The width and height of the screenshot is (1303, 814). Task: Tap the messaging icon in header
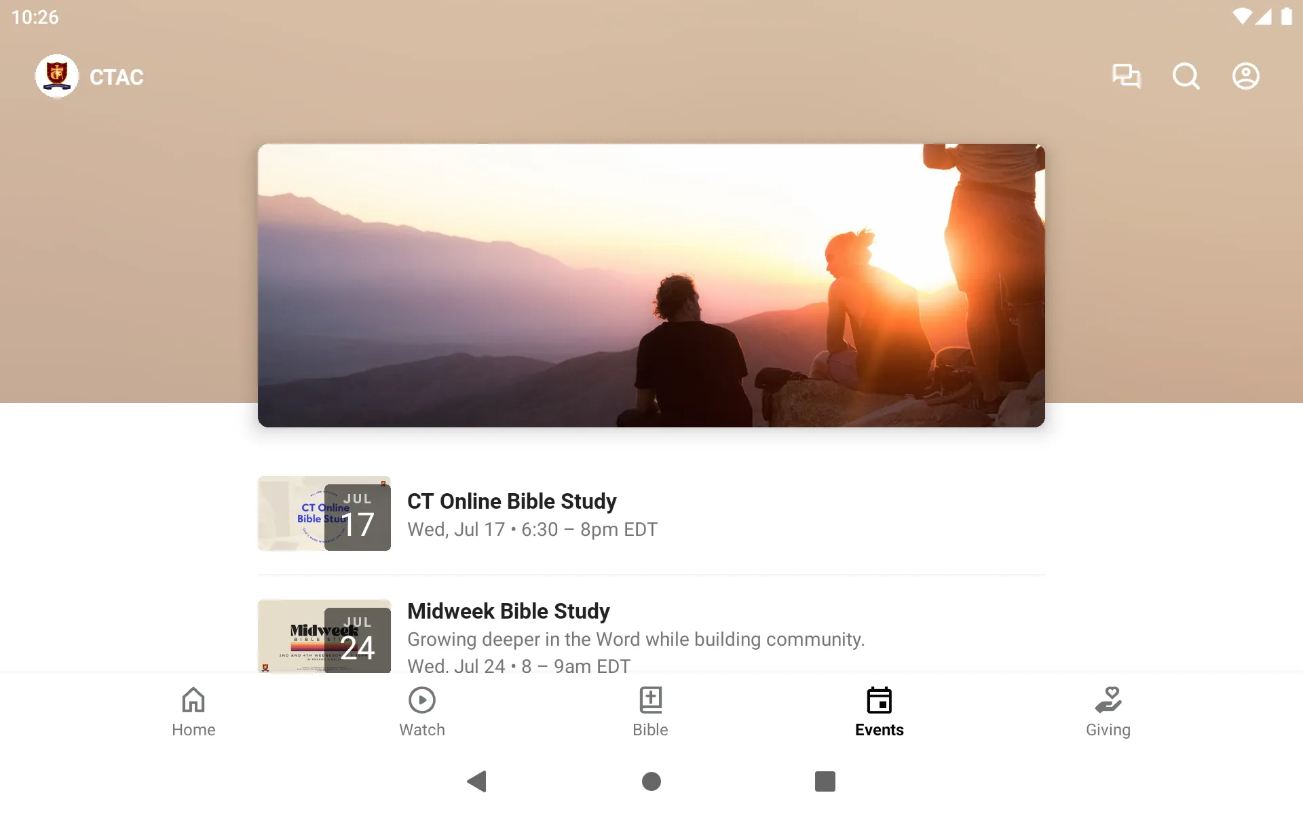coord(1126,76)
